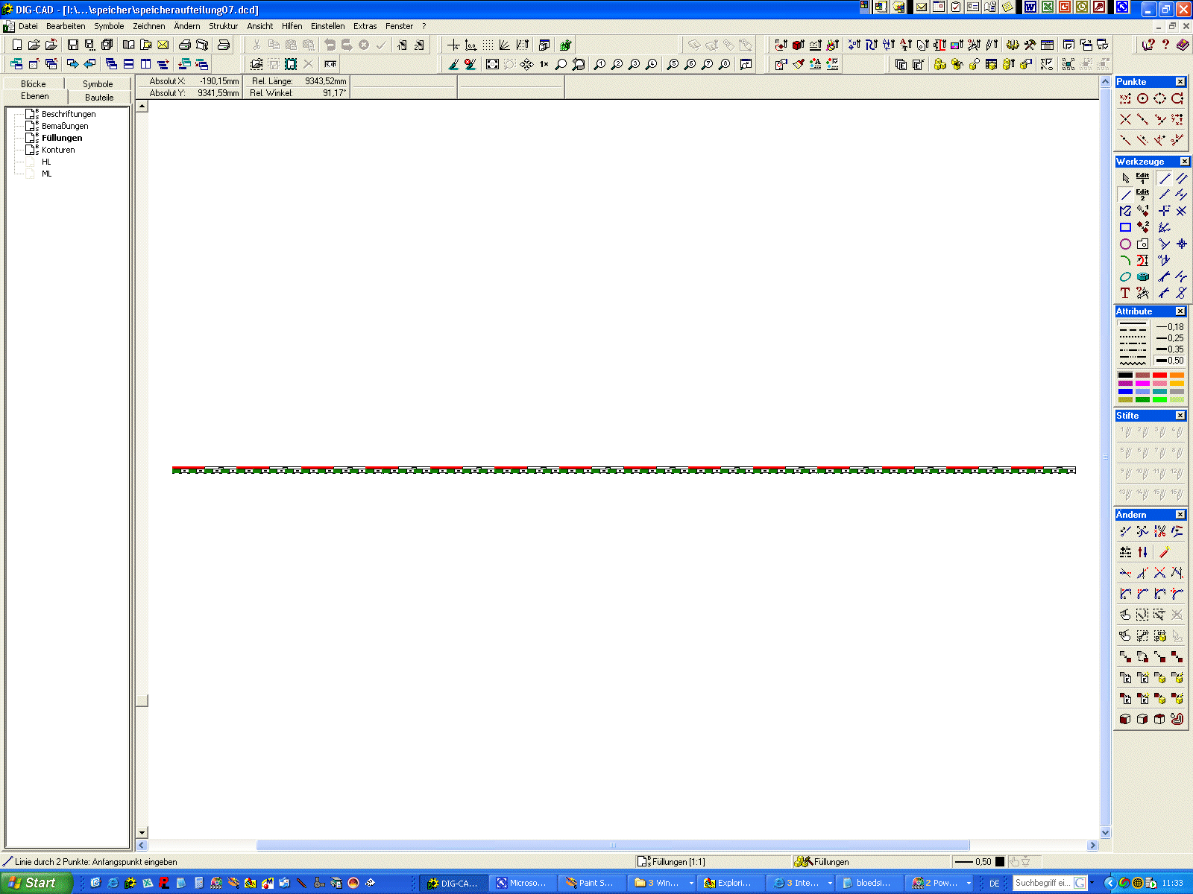Toggle layer icon beside Beschriftungen

point(31,114)
